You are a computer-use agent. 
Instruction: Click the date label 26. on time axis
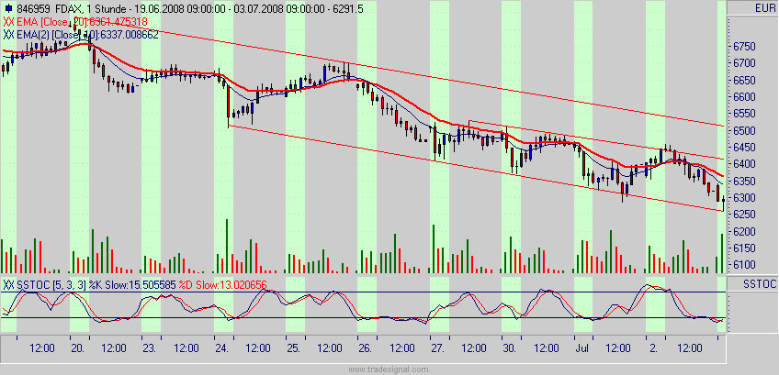coord(367,348)
